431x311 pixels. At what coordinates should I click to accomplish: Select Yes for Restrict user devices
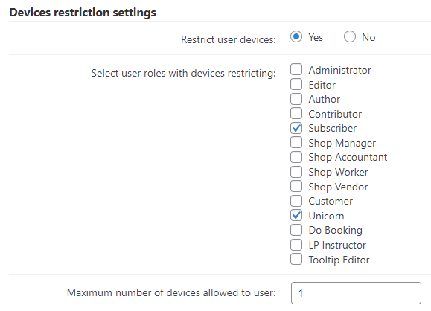[296, 36]
